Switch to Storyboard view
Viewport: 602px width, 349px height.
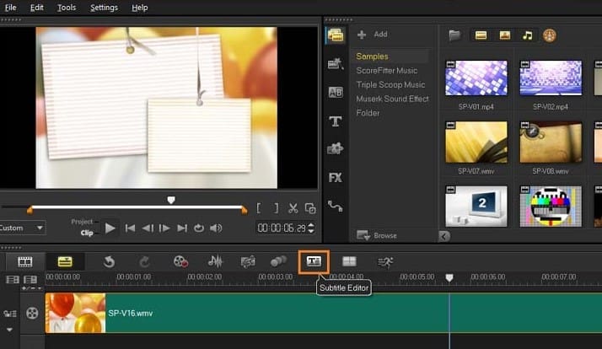(25, 261)
